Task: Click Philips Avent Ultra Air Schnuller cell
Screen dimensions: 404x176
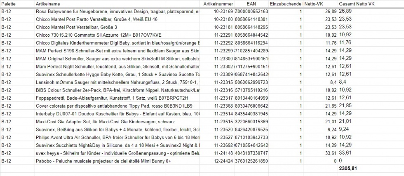Action: (117, 137)
